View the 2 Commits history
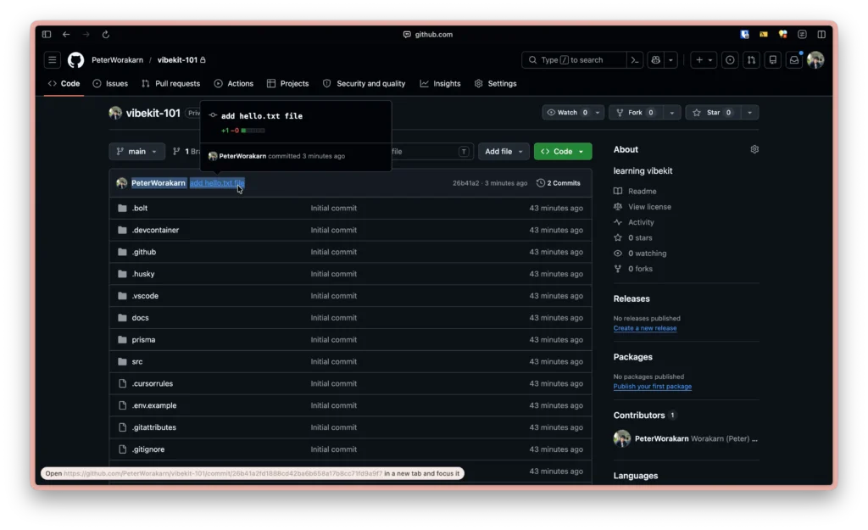Screen dimensions: 868x530 (x=558, y=183)
